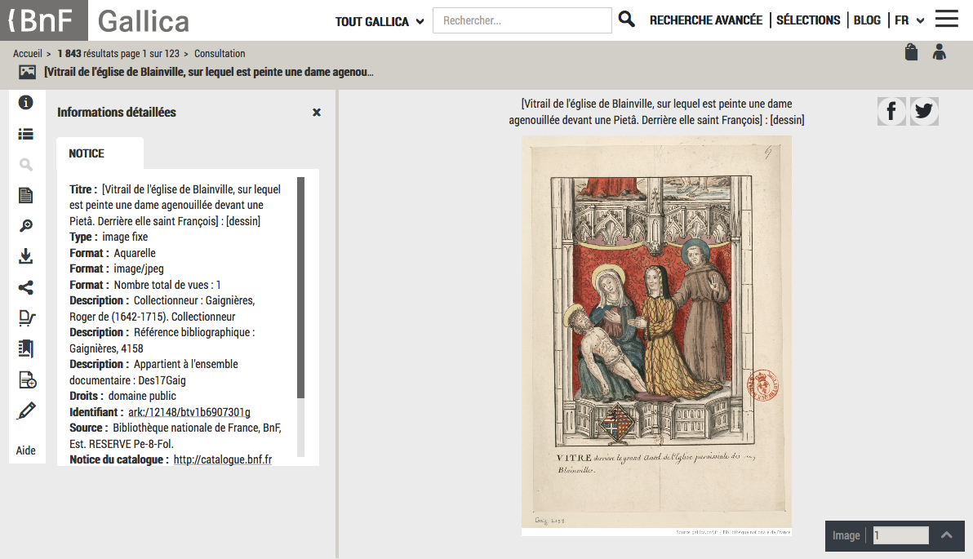Click the search magnifier button
Image resolution: width=973 pixels, height=559 pixels.
tap(627, 20)
